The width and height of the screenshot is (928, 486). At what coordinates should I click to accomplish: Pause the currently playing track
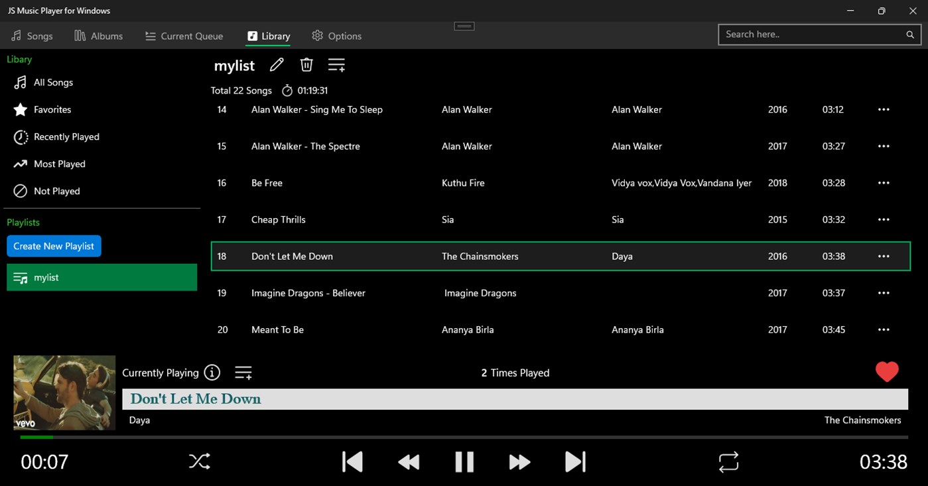pos(464,461)
